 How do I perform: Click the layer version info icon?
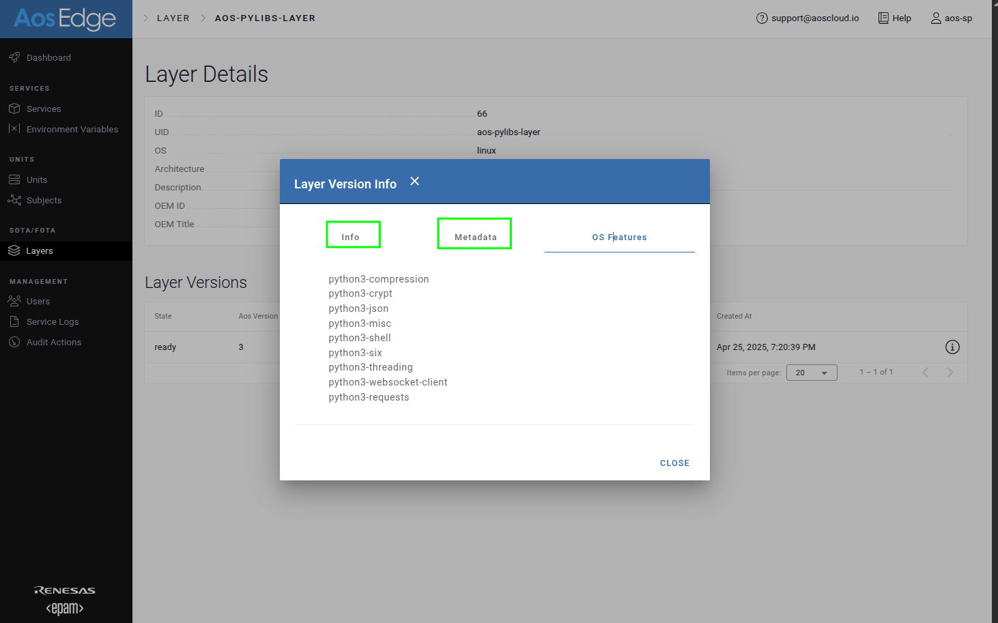(952, 347)
